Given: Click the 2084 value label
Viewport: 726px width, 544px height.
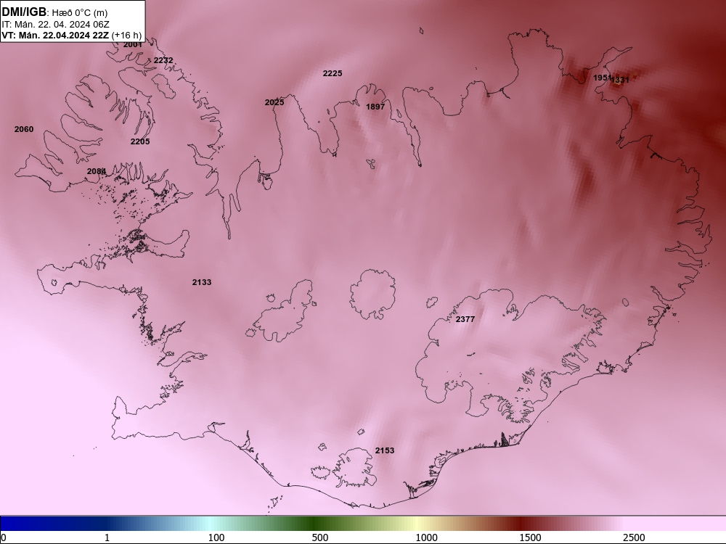Looking at the screenshot, I should pyautogui.click(x=97, y=171).
